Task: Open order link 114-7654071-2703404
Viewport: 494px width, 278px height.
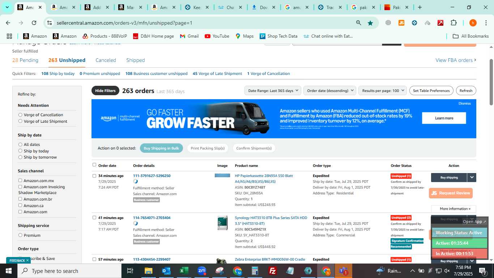Action: coord(152,218)
